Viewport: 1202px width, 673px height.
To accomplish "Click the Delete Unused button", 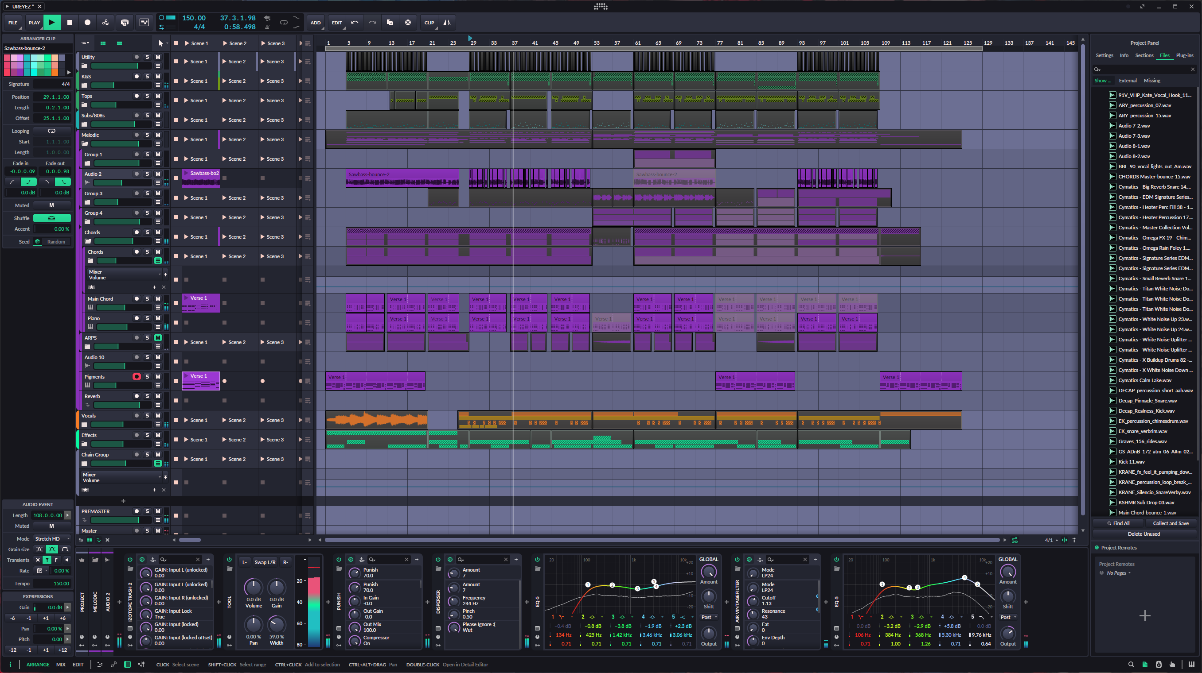I will point(1143,534).
